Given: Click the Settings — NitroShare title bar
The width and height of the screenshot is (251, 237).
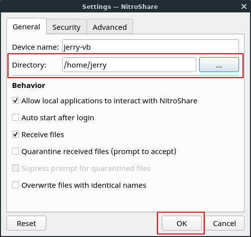Looking at the screenshot, I should tap(120, 6).
